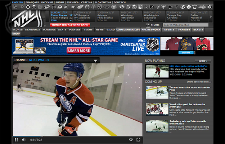225x144 pixels.
Task: Click the Learn More button
Action: [x=79, y=51]
